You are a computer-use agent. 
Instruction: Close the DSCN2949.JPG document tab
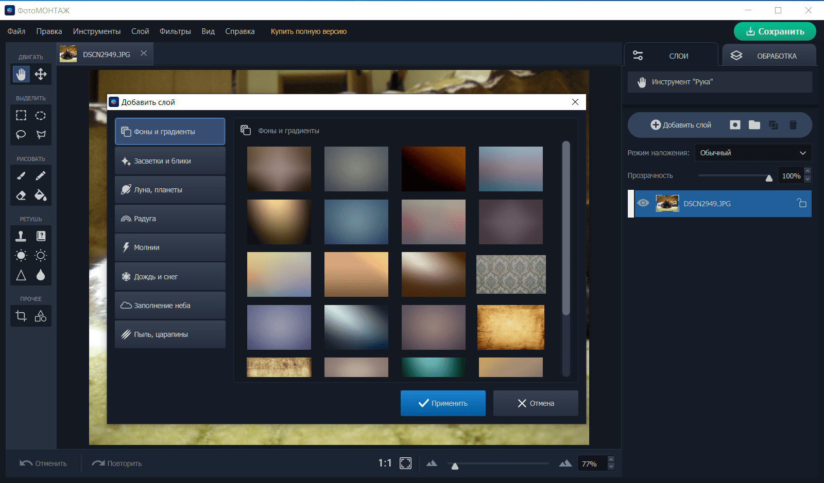click(144, 53)
